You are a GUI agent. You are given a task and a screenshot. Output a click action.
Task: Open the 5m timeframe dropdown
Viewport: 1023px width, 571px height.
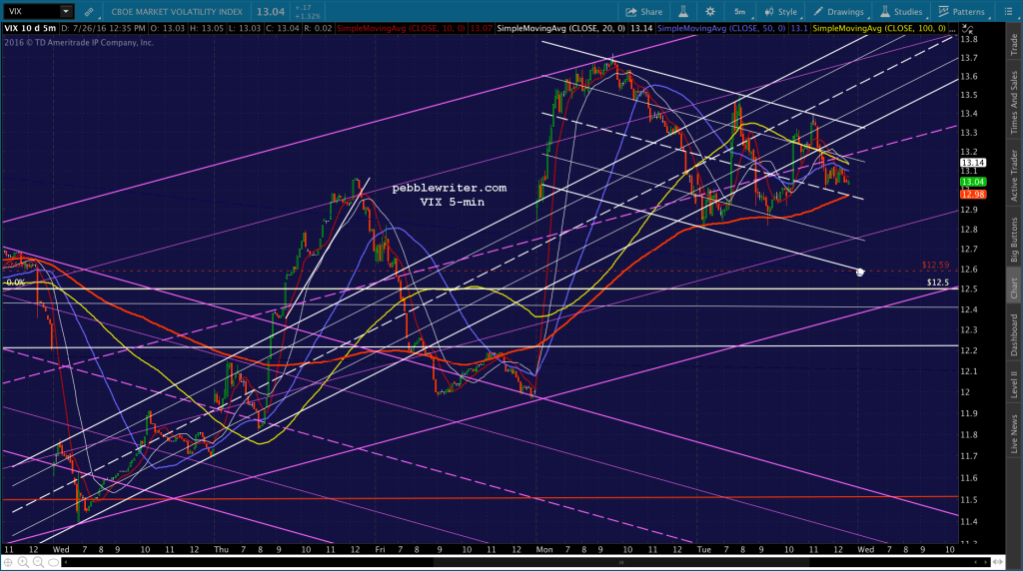(740, 12)
